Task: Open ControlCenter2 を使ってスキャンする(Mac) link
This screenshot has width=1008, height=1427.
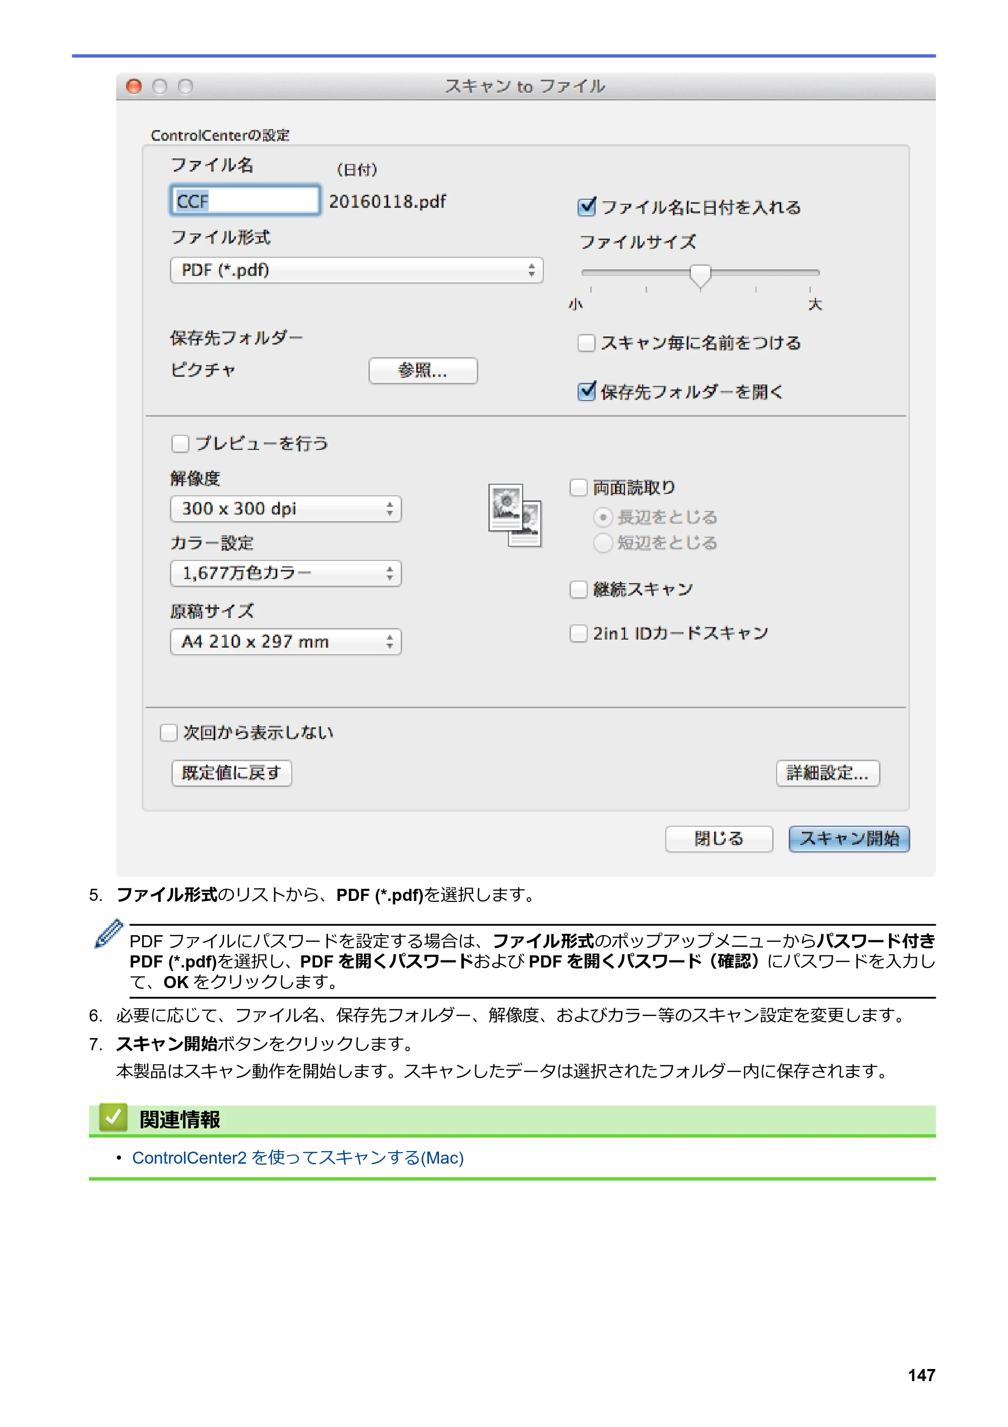Action: click(298, 1158)
